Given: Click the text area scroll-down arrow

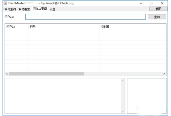Looking at the screenshot, I should [x=123, y=111].
